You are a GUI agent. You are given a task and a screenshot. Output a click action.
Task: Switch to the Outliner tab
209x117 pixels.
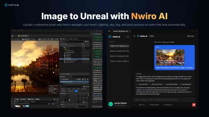64,39
